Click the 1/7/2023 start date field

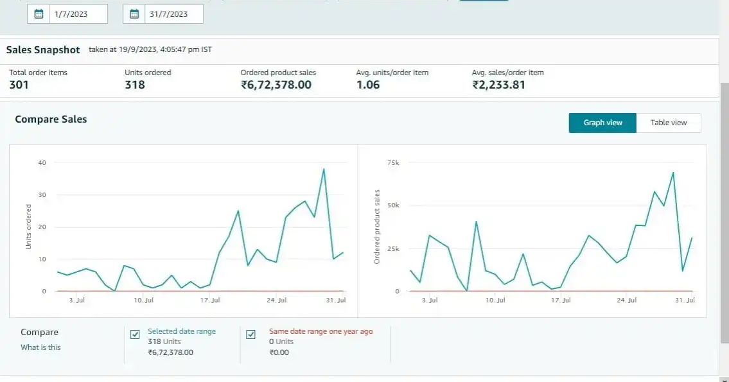point(78,14)
